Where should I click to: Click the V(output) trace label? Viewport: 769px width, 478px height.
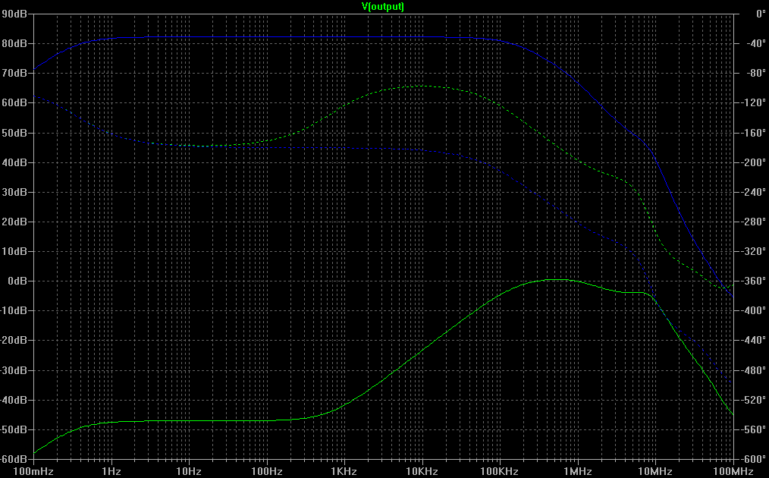pos(382,6)
